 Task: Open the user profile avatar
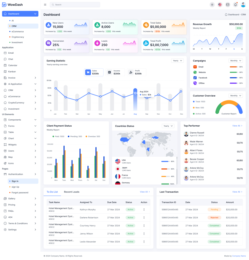243,5
